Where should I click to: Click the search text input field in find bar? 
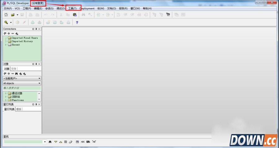pyautogui.click(x=23, y=142)
